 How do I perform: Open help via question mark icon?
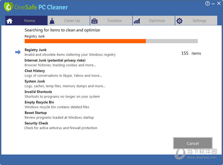207,4
